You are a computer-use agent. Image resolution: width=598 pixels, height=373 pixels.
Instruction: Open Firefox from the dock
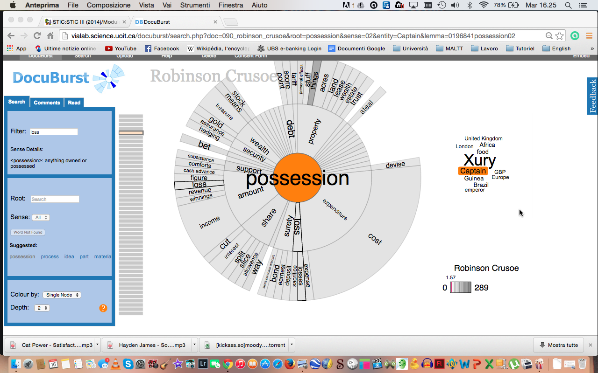(x=290, y=364)
